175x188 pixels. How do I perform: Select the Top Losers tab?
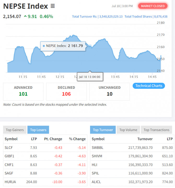point(38,130)
